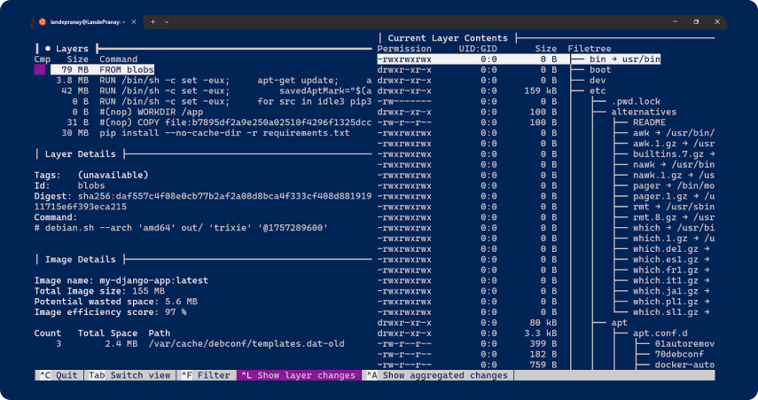Collapse the alternatives directory node
The width and height of the screenshot is (758, 400).
click(x=644, y=112)
